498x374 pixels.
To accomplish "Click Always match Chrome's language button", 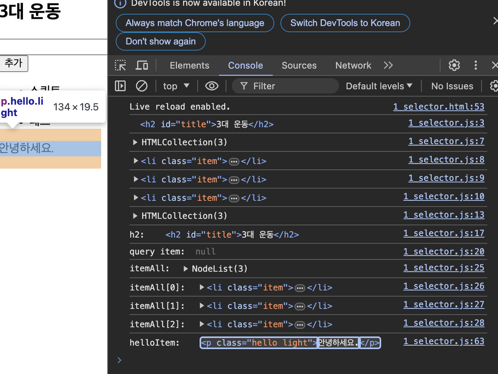I will (195, 23).
